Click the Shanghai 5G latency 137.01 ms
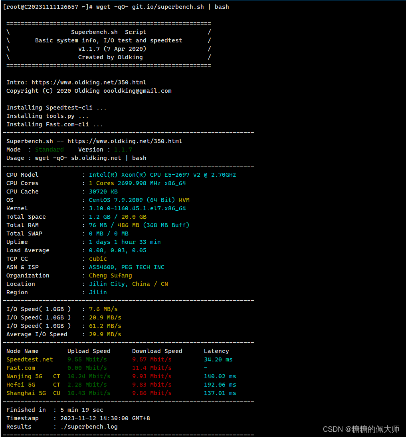406x437 pixels. pos(220,393)
